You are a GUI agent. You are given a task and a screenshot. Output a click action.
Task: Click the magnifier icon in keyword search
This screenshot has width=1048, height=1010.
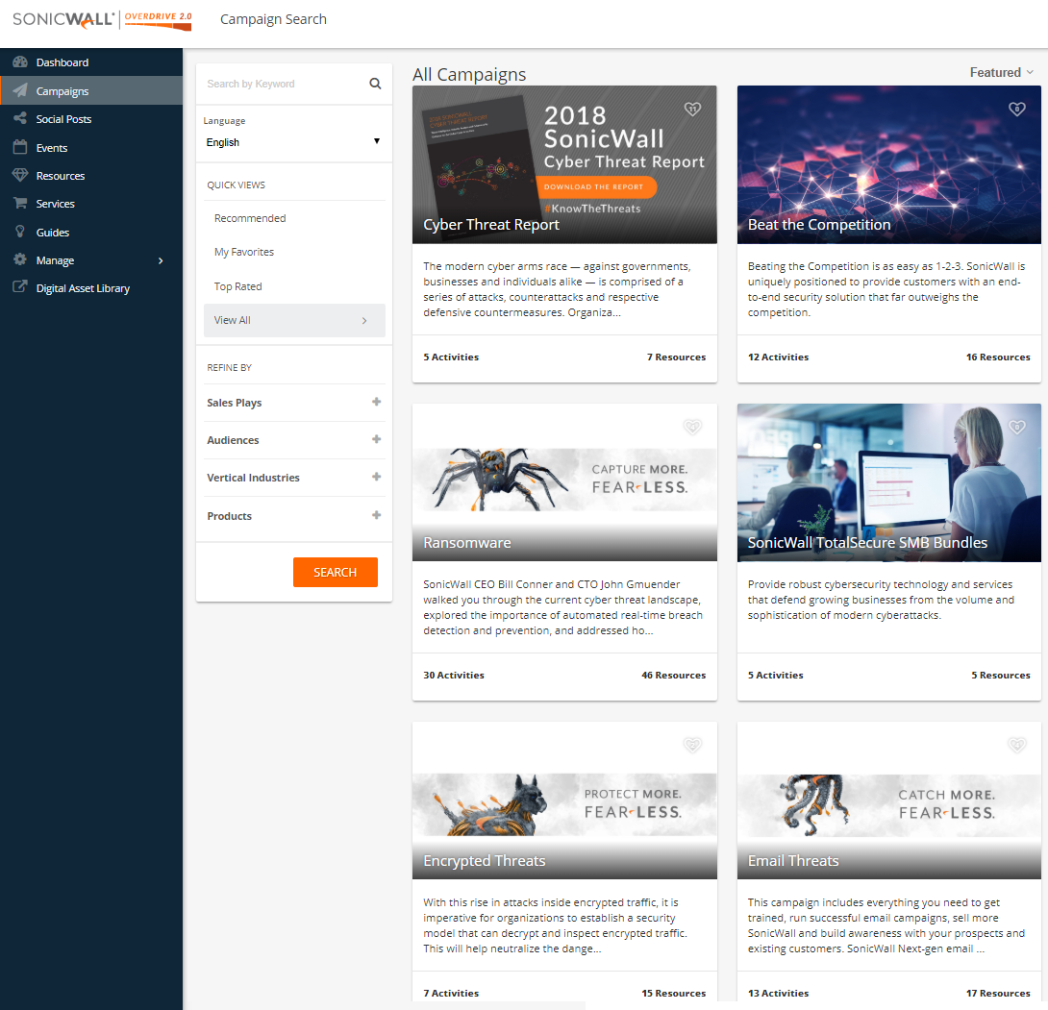pyautogui.click(x=375, y=84)
